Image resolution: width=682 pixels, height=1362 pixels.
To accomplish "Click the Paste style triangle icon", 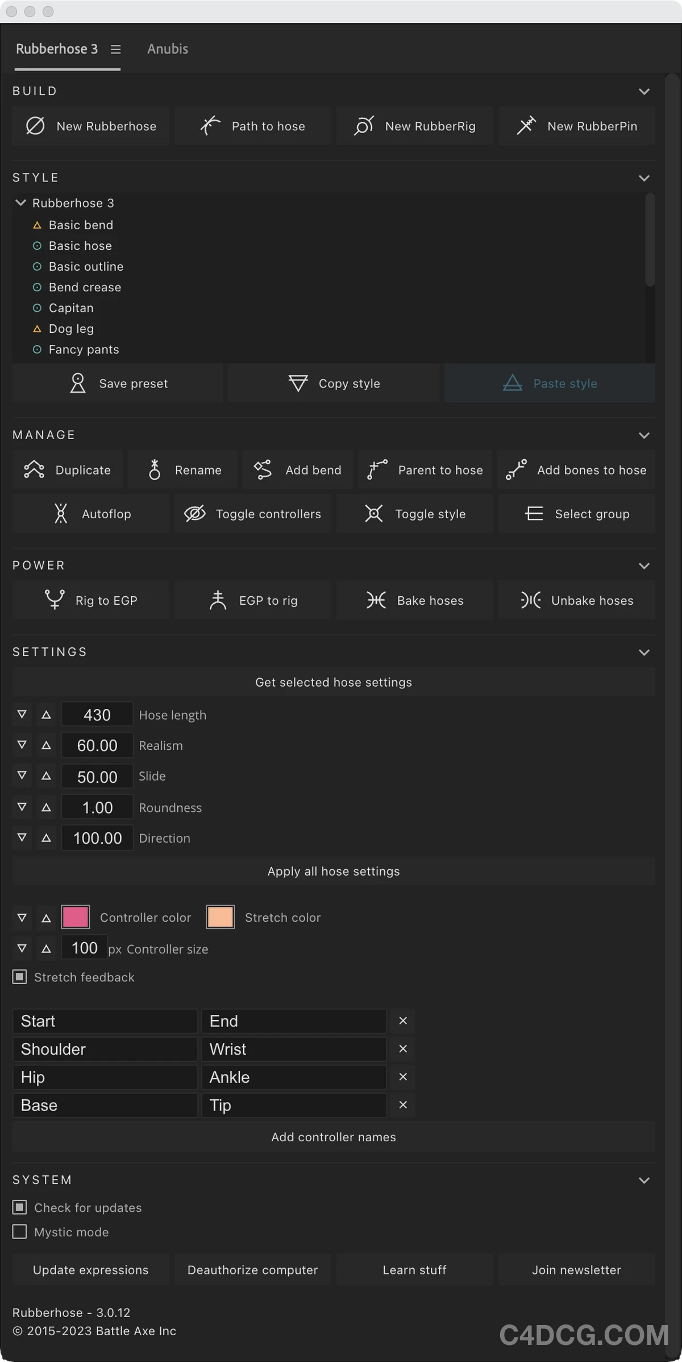I will [512, 383].
